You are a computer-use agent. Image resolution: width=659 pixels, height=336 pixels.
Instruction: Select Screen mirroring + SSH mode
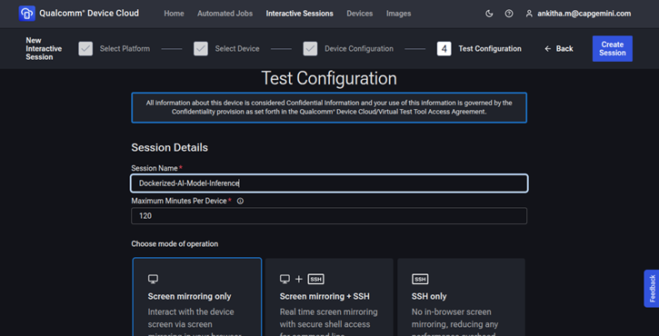[329, 297]
